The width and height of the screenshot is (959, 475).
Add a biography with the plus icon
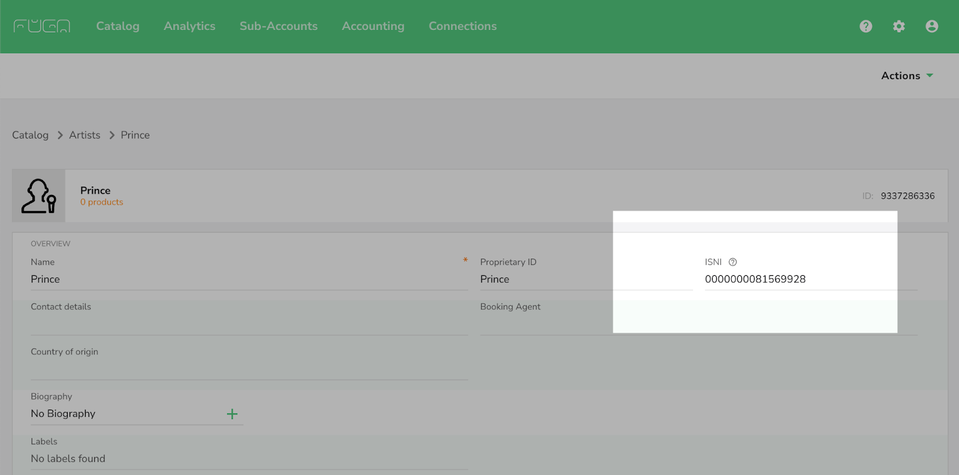tap(232, 414)
